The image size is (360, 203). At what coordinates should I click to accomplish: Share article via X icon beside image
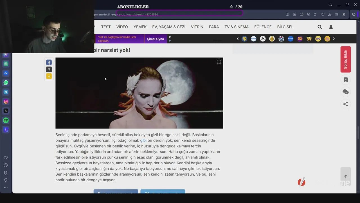49,69
